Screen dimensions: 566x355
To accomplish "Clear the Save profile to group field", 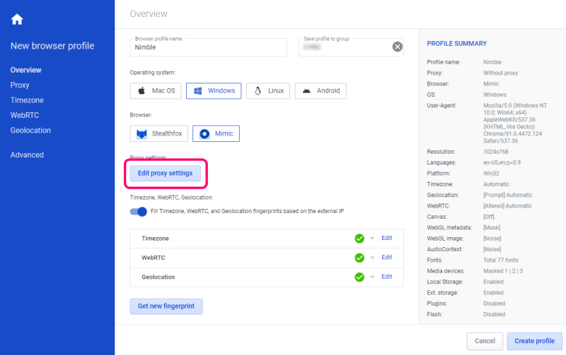I will coord(398,47).
